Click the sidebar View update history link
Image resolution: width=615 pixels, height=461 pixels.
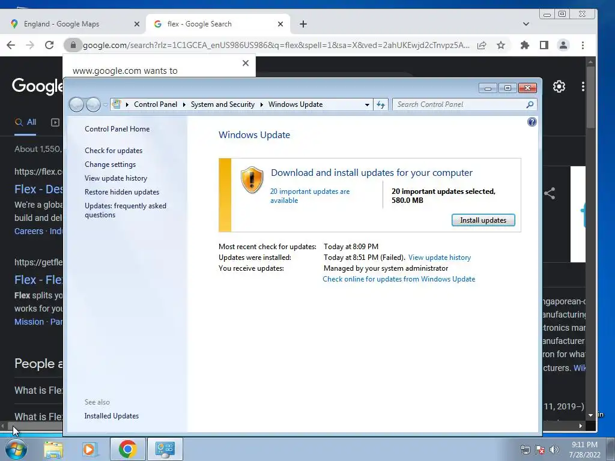(116, 178)
